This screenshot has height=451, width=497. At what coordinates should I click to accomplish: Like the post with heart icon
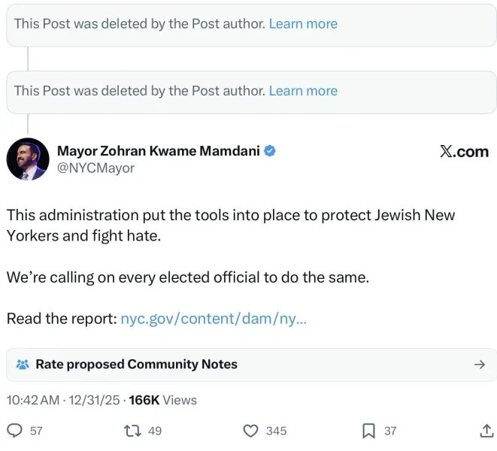[251, 431]
